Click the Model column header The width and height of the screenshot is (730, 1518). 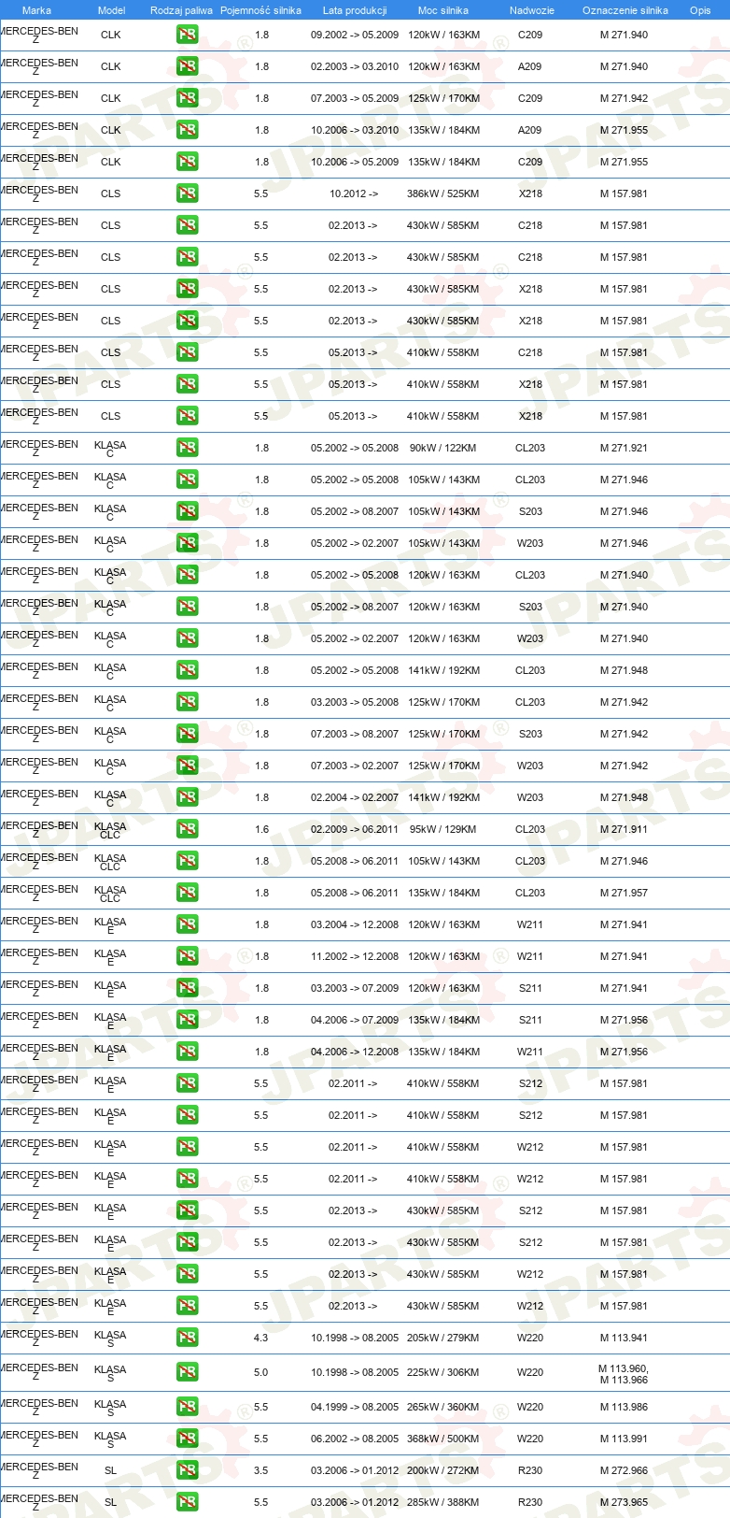(111, 10)
